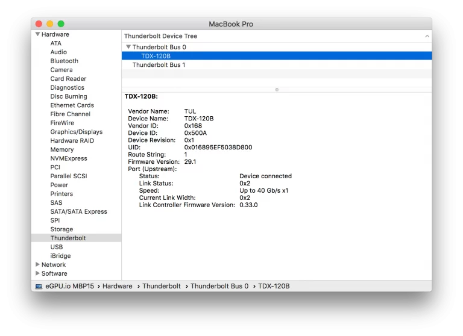Select Fibre Channel item

click(71, 114)
